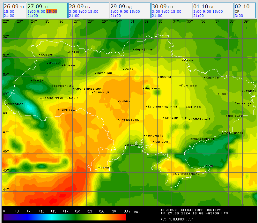Pick the 15:00 forecast for 29.09
This screenshot has width=258, height=223.
pos(134,11)
